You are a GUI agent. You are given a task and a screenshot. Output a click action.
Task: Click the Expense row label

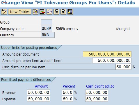9,99
